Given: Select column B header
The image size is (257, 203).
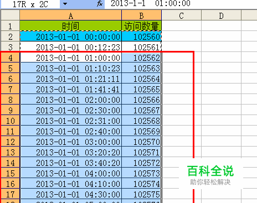Looking at the screenshot, I should (x=142, y=15).
